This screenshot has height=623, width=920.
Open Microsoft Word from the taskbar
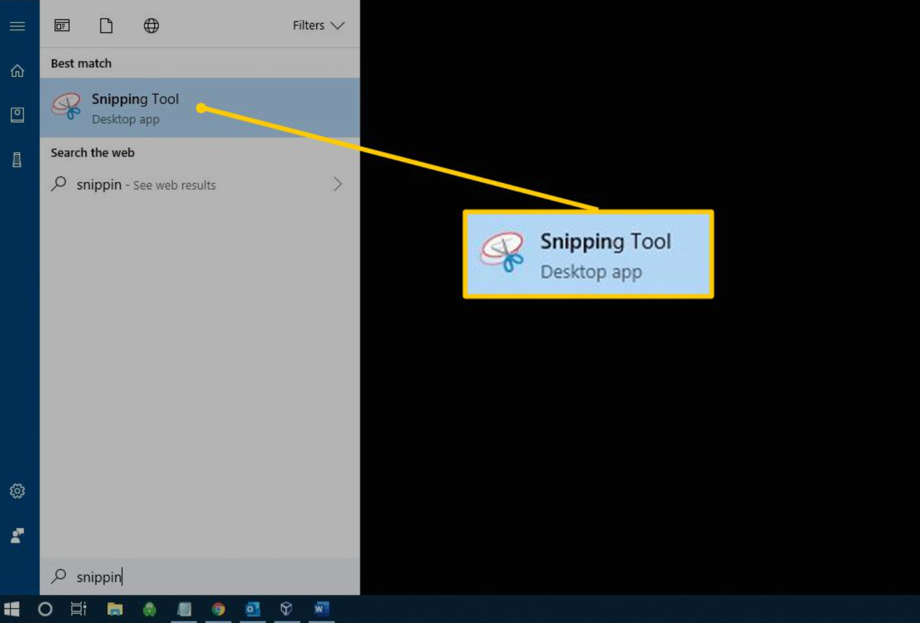point(321,609)
